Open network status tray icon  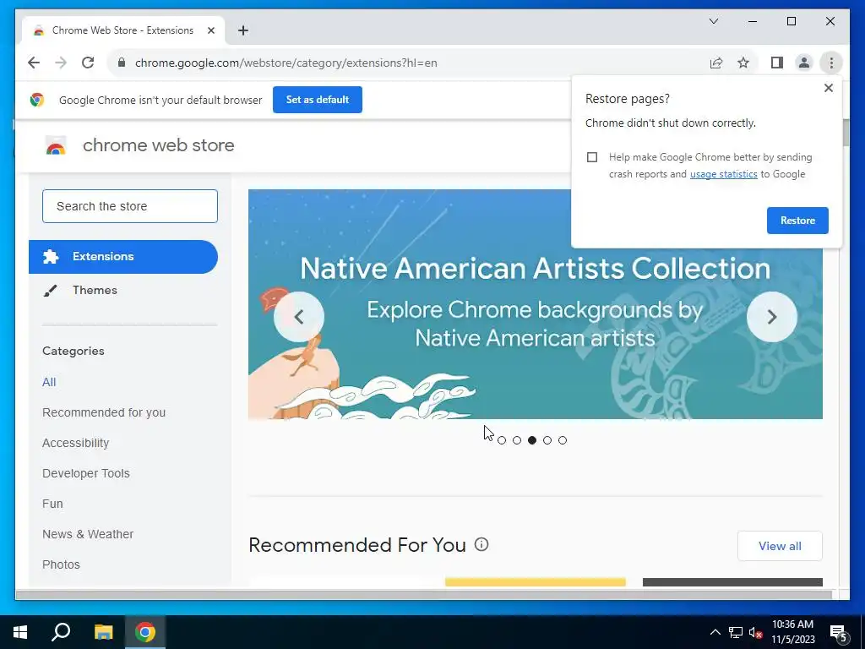click(736, 632)
